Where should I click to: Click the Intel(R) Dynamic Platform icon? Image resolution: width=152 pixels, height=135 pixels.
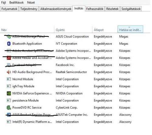click(9, 122)
